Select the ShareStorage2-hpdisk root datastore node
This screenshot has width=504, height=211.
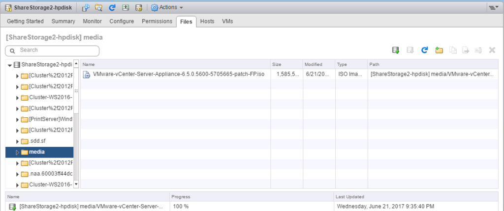(43, 65)
